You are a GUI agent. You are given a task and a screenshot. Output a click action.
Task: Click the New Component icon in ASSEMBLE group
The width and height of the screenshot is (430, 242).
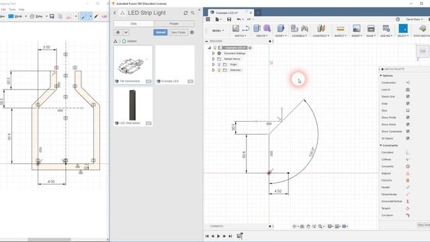[x=294, y=28]
